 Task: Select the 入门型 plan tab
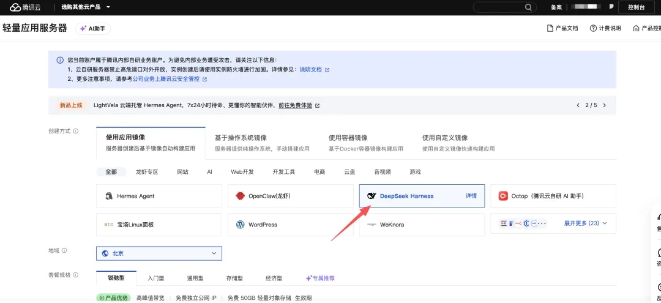point(156,279)
